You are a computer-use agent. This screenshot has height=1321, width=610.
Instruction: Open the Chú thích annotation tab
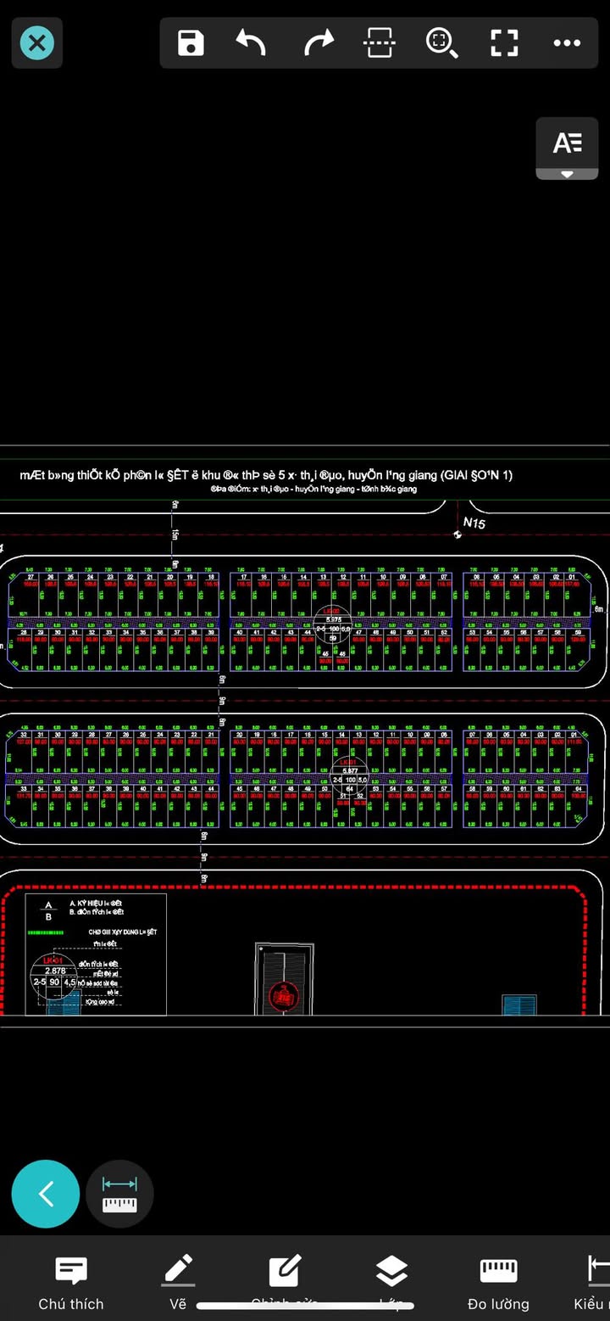71,1284
